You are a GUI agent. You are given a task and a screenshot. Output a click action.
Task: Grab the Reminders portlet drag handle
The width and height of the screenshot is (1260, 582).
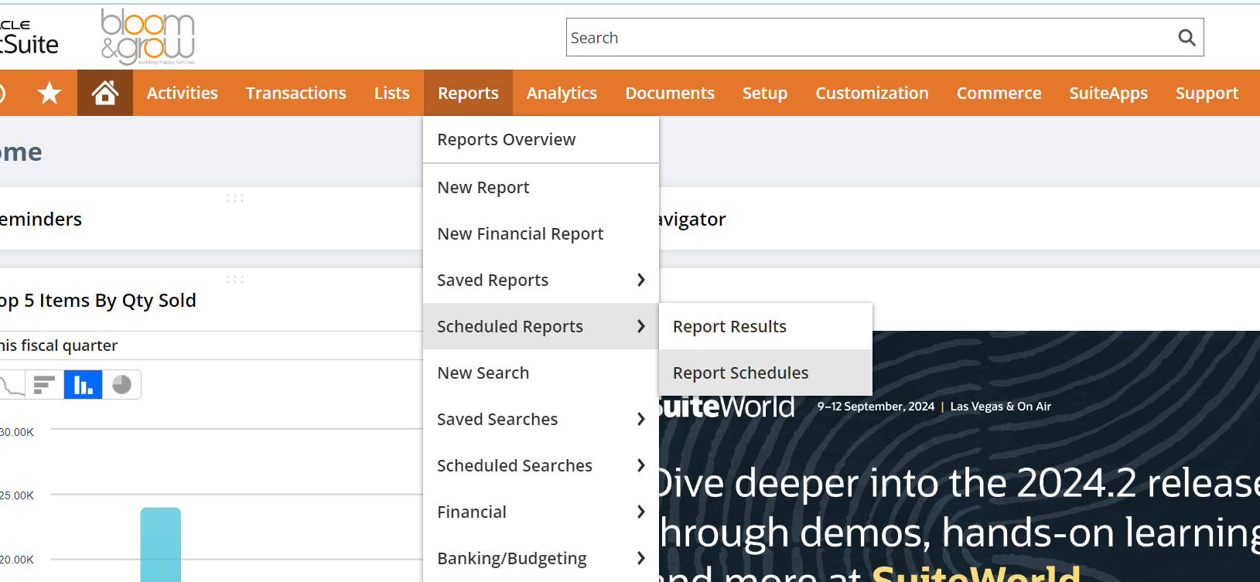(x=235, y=199)
